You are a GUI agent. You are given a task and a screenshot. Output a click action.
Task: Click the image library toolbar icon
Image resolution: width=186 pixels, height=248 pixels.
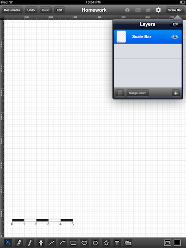138,10
